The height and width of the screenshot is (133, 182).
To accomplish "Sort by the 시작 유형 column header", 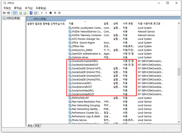I will pyautogui.click(x=129, y=23).
